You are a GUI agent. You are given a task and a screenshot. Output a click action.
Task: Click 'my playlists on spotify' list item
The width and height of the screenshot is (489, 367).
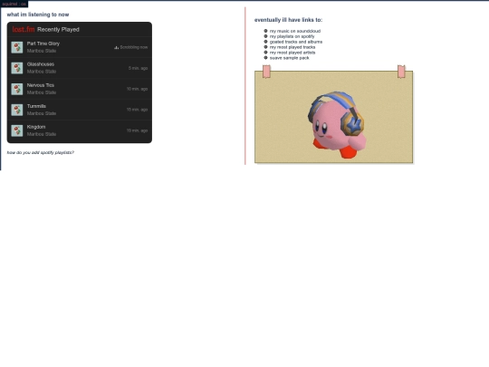[292, 36]
